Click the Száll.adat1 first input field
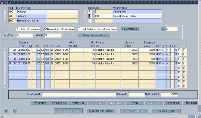 pos(66,94)
